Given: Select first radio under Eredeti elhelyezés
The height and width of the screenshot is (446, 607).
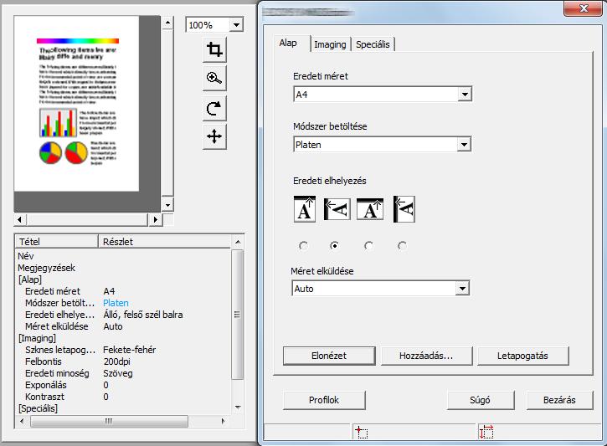Looking at the screenshot, I should [x=303, y=246].
